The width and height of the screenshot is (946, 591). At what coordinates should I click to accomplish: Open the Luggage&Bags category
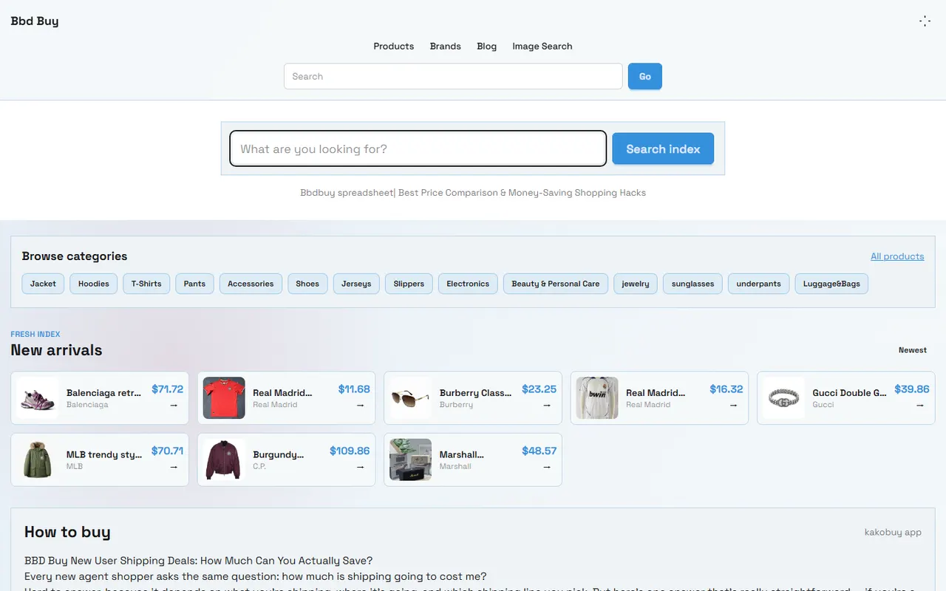pyautogui.click(x=831, y=284)
